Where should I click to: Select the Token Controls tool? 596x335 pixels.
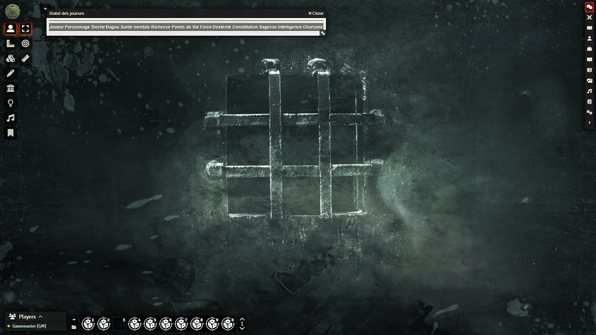[x=10, y=29]
